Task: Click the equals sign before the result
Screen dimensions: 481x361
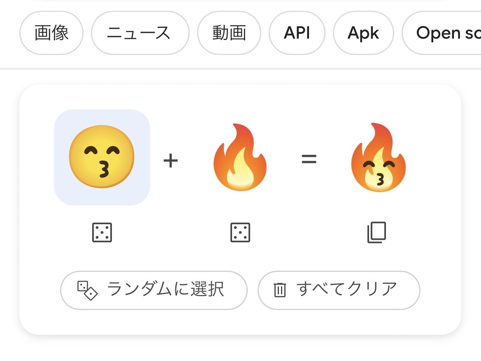Action: click(309, 159)
